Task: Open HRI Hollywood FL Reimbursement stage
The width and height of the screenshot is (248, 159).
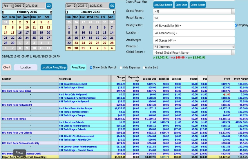Action: pyautogui.click(x=77, y=98)
